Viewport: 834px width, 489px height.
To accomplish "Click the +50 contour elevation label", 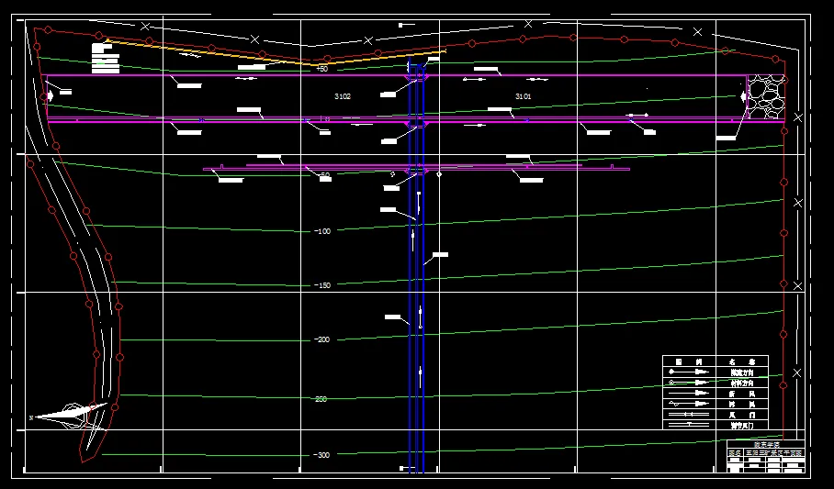I will 322,69.
